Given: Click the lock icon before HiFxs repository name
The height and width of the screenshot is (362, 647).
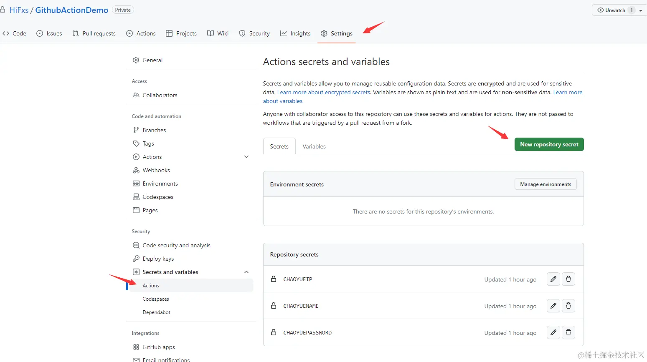Looking at the screenshot, I should point(2,10).
